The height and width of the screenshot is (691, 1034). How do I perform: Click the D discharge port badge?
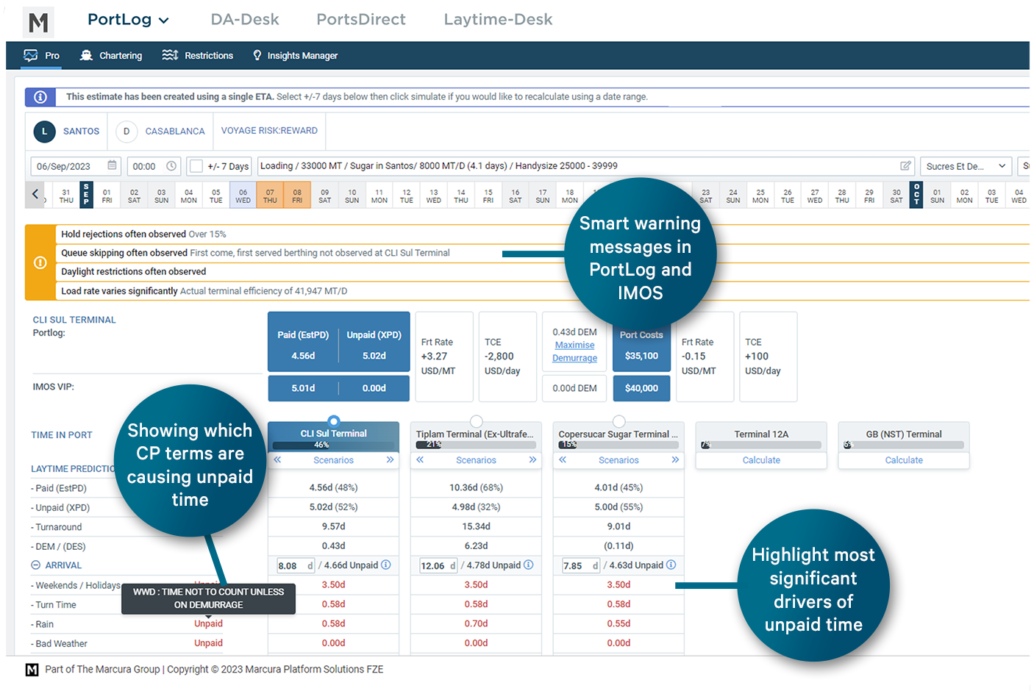coord(126,132)
